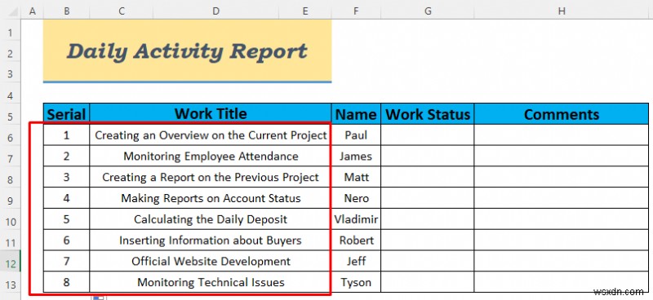
Task: Click the Daily Activity Report title cell
Action: (188, 51)
